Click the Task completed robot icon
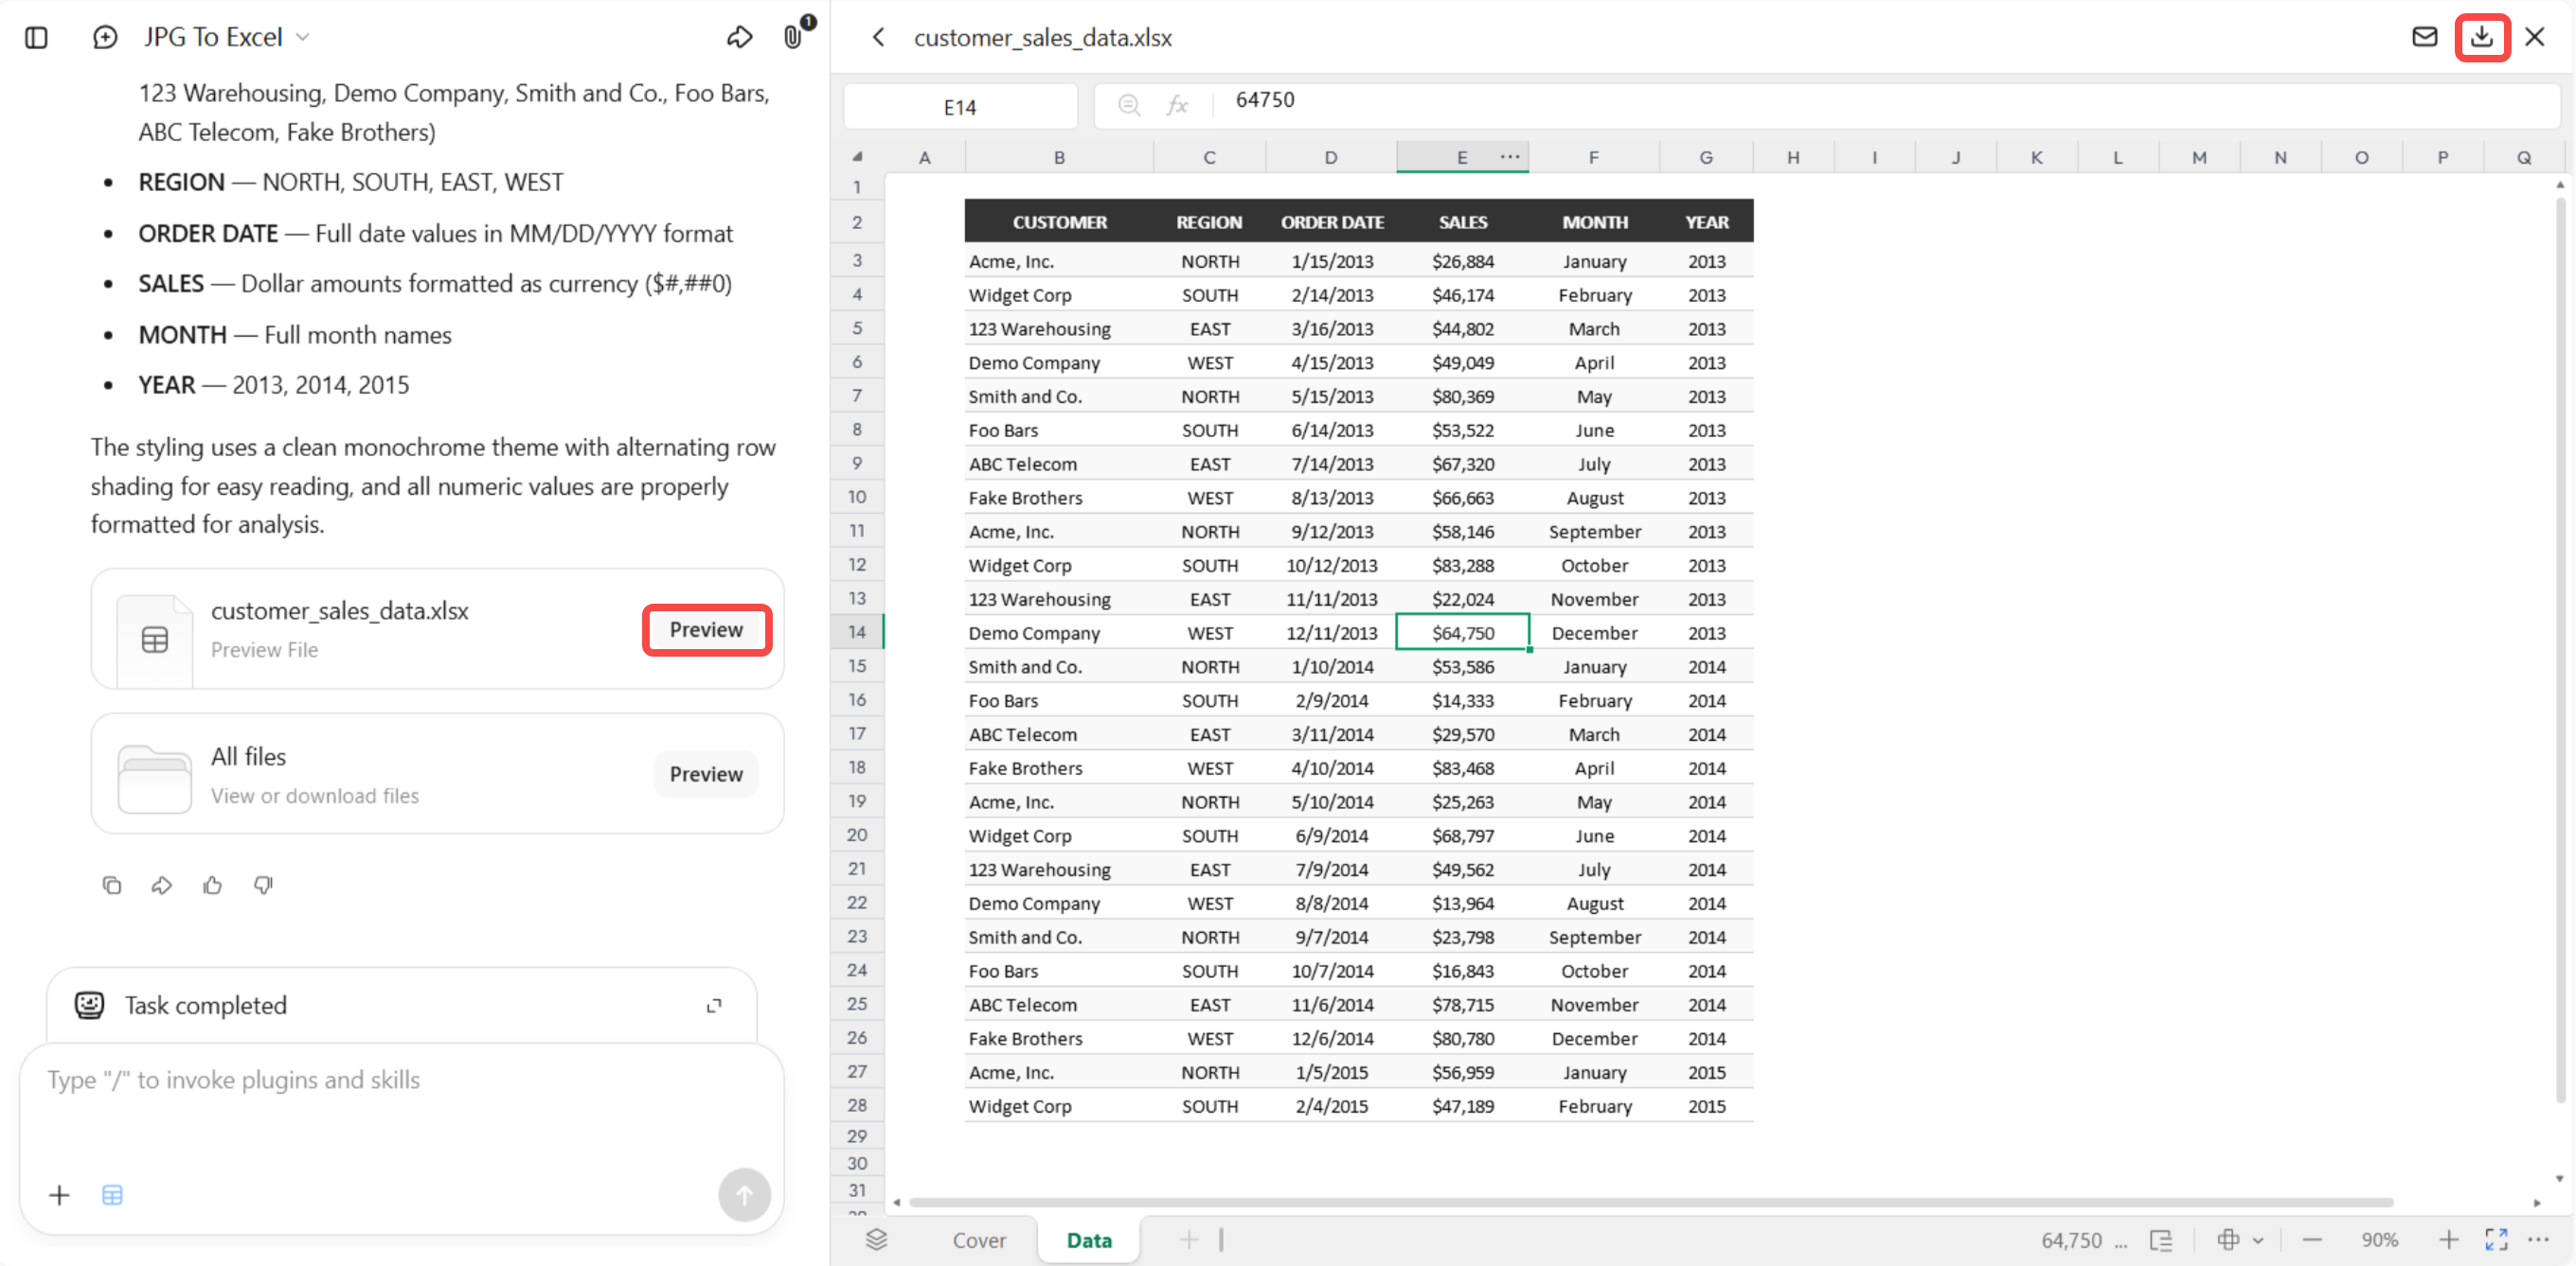Viewport: 2576px width, 1266px height. point(89,1005)
